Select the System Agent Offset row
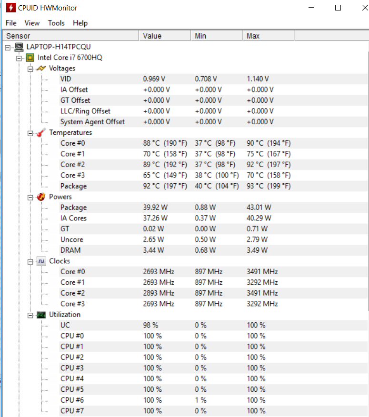369x417 pixels. click(x=213, y=122)
